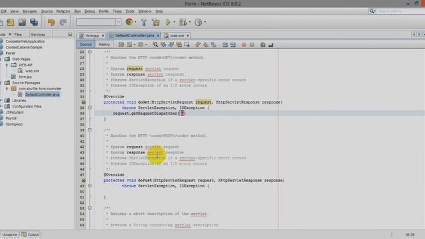Click the Comment icon in editor toolbar

263,44
